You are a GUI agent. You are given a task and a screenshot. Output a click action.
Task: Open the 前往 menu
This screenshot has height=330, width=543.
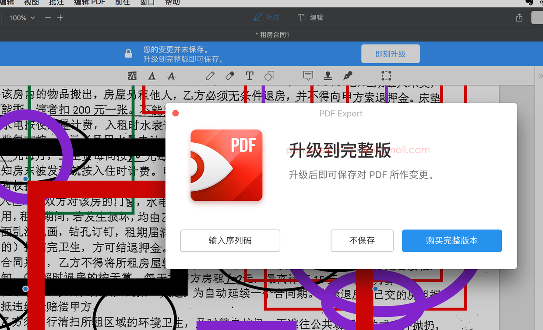point(122,2)
